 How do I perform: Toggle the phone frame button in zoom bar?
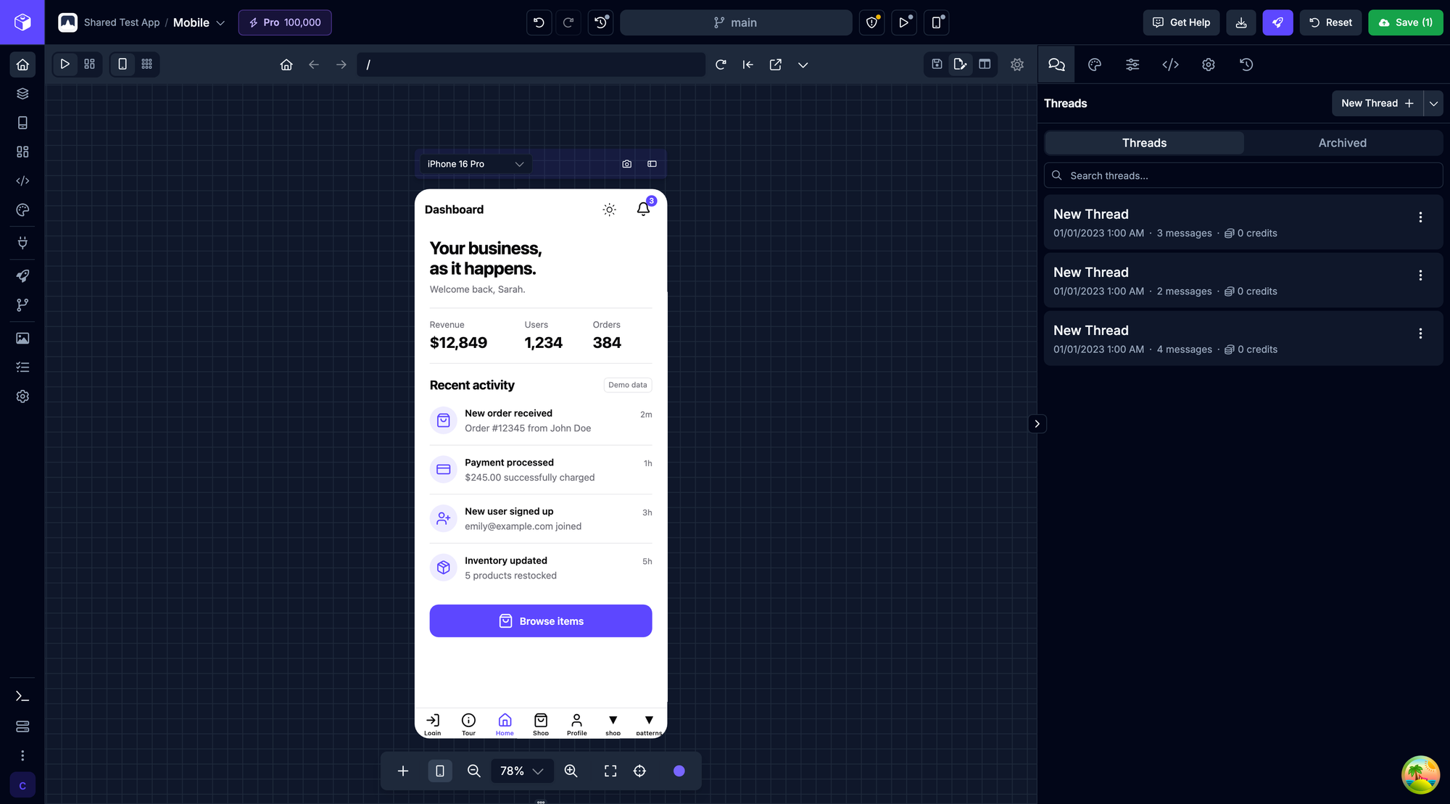coord(440,771)
